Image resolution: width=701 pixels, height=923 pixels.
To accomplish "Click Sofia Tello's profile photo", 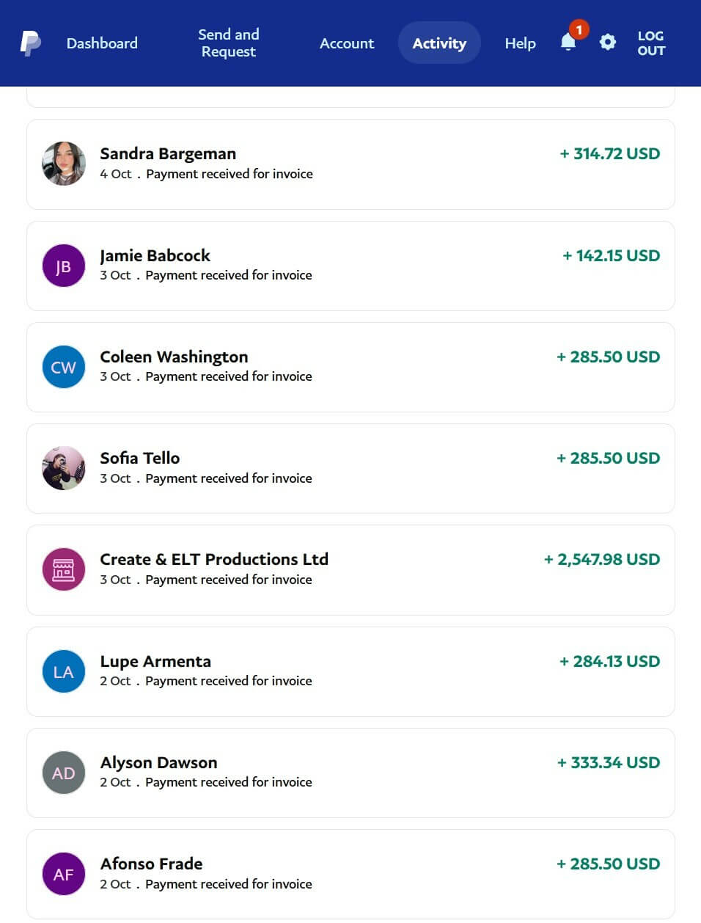I will pyautogui.click(x=64, y=468).
